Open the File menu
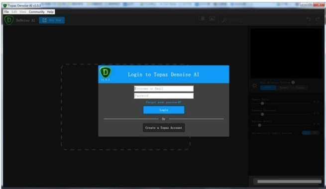Image resolution: width=326 pixels, height=189 pixels. click(x=6, y=12)
